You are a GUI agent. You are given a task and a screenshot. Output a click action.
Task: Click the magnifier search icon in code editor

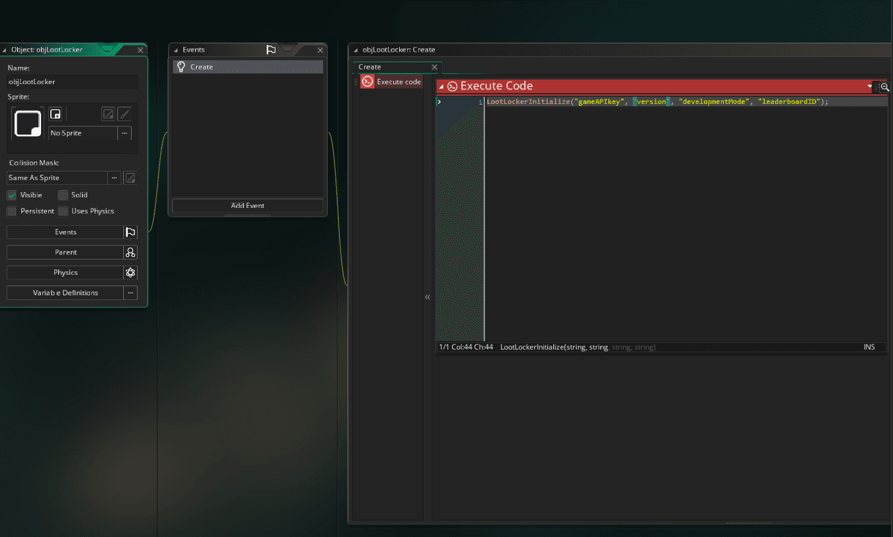point(884,87)
